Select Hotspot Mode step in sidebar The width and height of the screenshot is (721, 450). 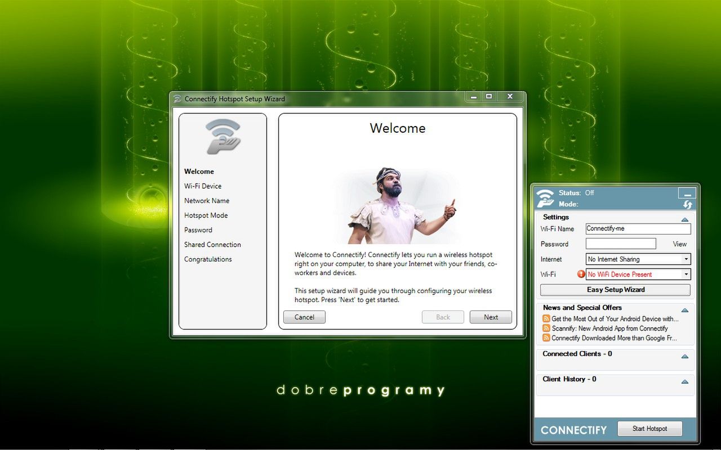coord(206,215)
